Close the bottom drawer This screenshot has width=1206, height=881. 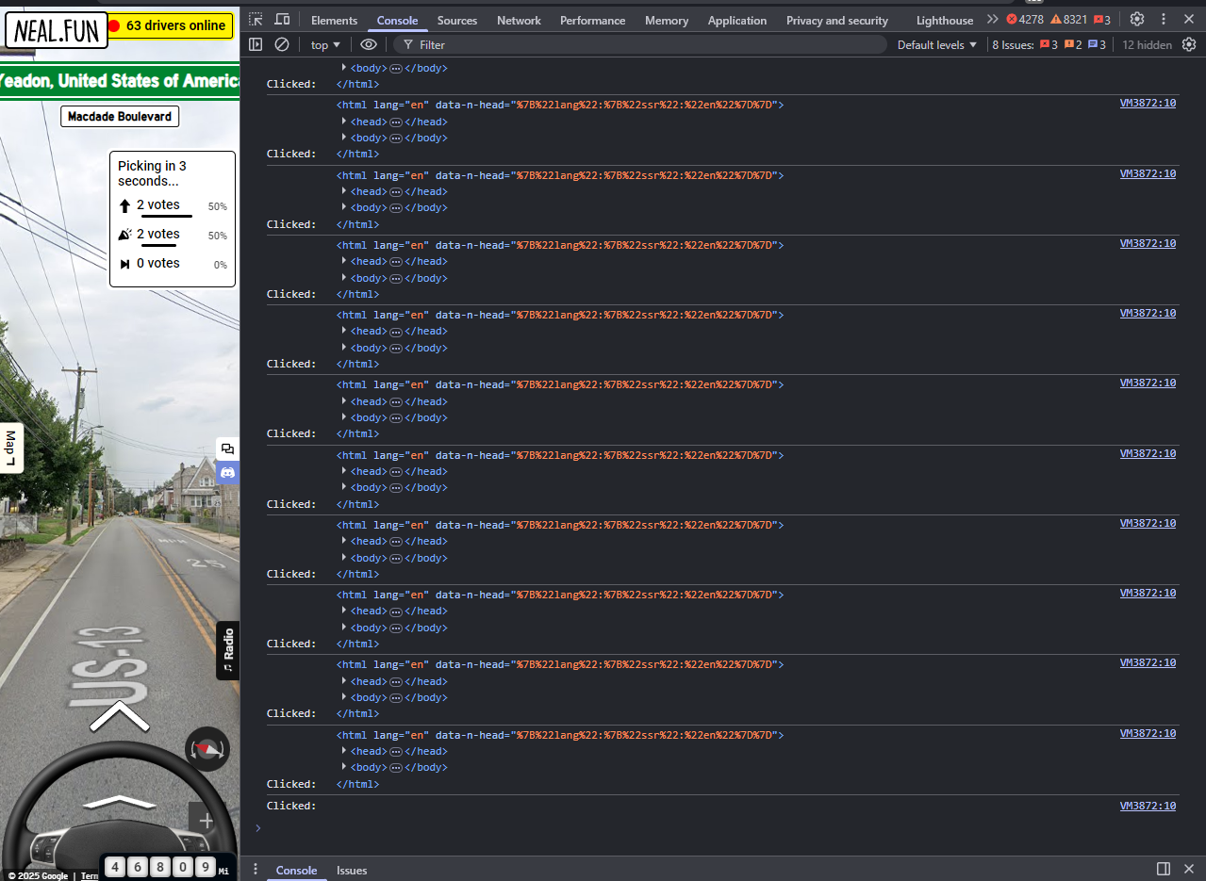click(x=1189, y=869)
